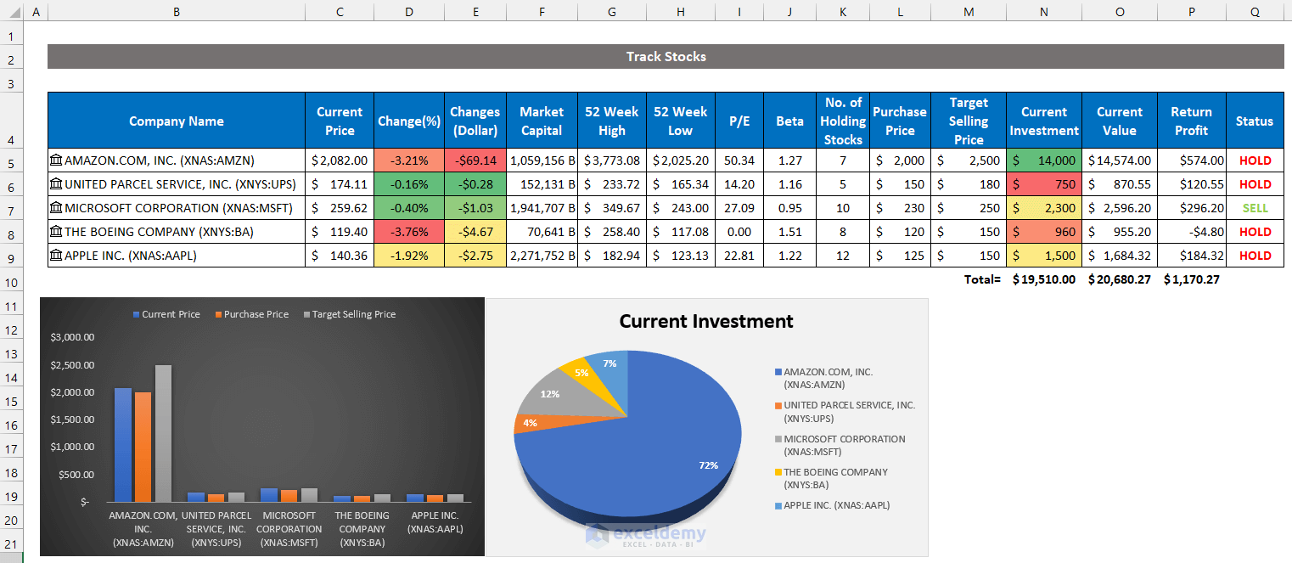
Task: Select row 7 header
Action: 11,210
